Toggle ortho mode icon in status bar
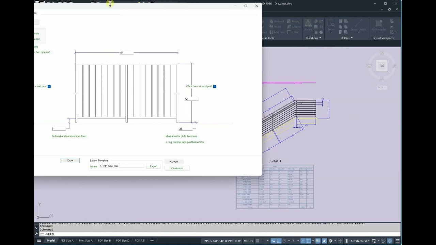 click(x=279, y=241)
